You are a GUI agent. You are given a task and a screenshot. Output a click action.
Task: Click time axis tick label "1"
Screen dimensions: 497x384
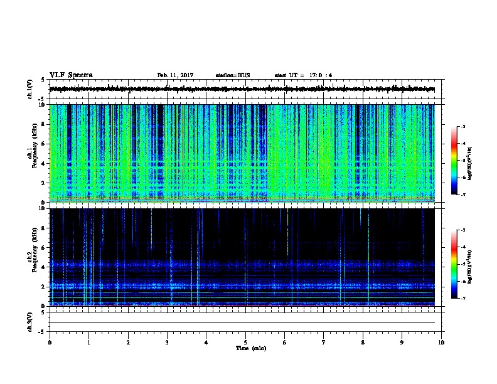88,343
